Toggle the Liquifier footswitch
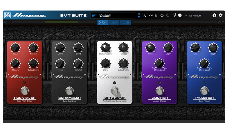The image size is (228, 125). (160, 91)
